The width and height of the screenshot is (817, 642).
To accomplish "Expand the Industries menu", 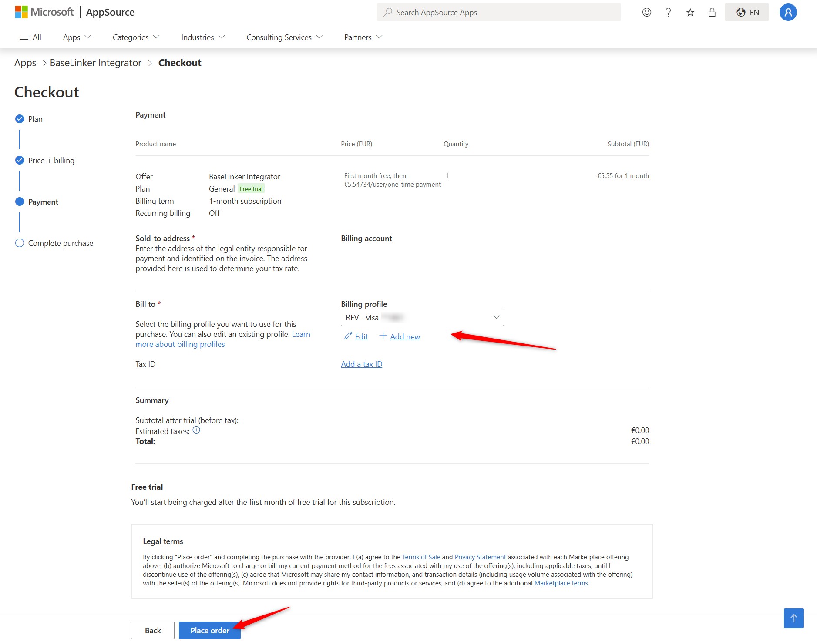I will (203, 37).
